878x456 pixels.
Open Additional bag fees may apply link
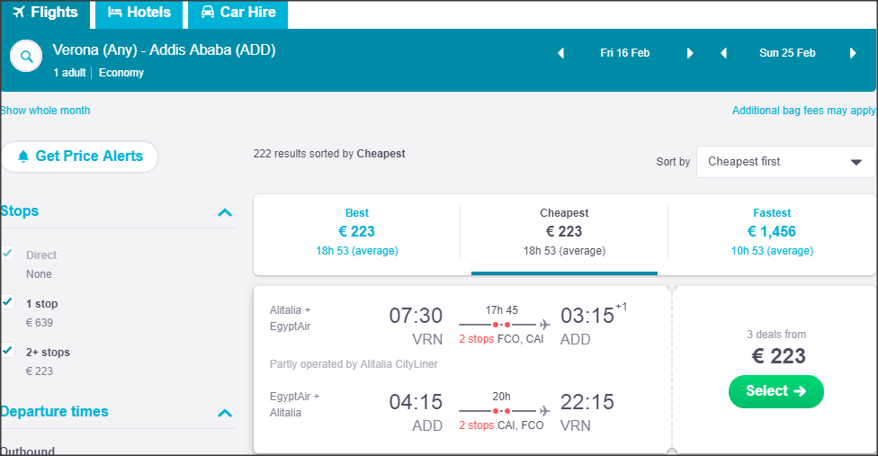tap(803, 111)
